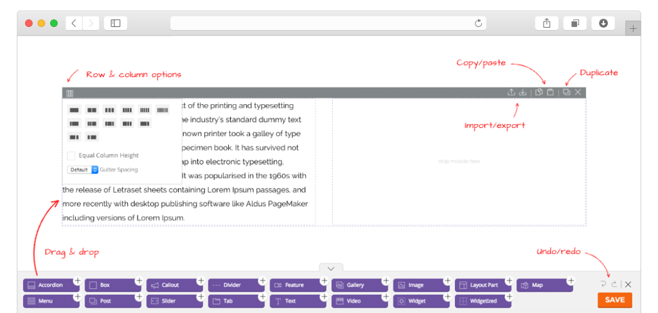The width and height of the screenshot is (658, 313).
Task: Add Slider using its plus icon
Action: coord(200,297)
